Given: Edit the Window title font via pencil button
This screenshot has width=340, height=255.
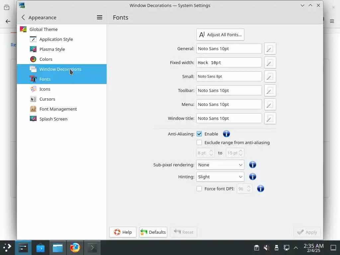Looking at the screenshot, I should click(270, 119).
